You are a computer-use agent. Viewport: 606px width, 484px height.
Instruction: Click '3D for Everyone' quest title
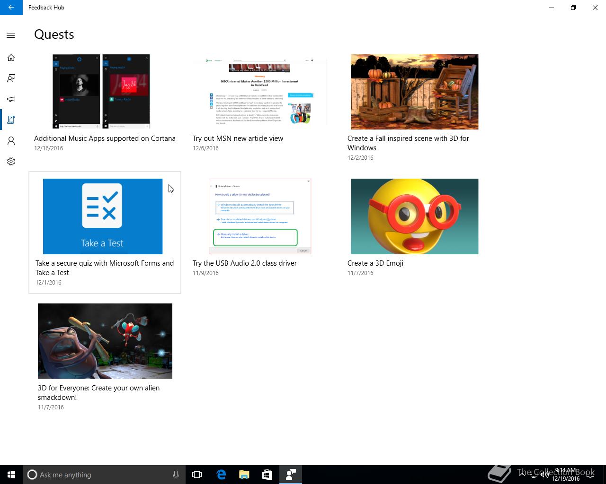[98, 393]
